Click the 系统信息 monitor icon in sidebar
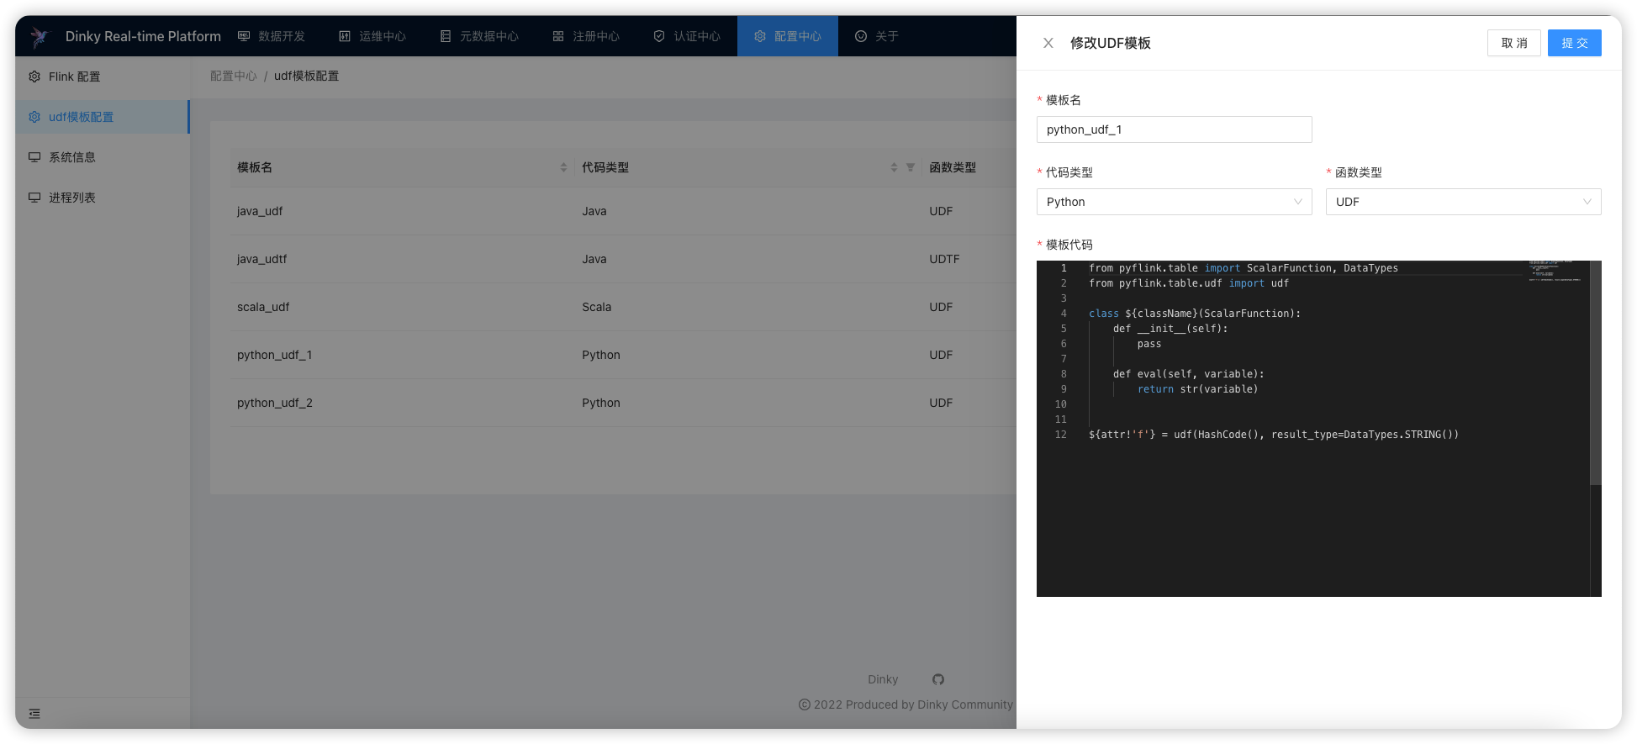1637x744 pixels. coord(34,157)
